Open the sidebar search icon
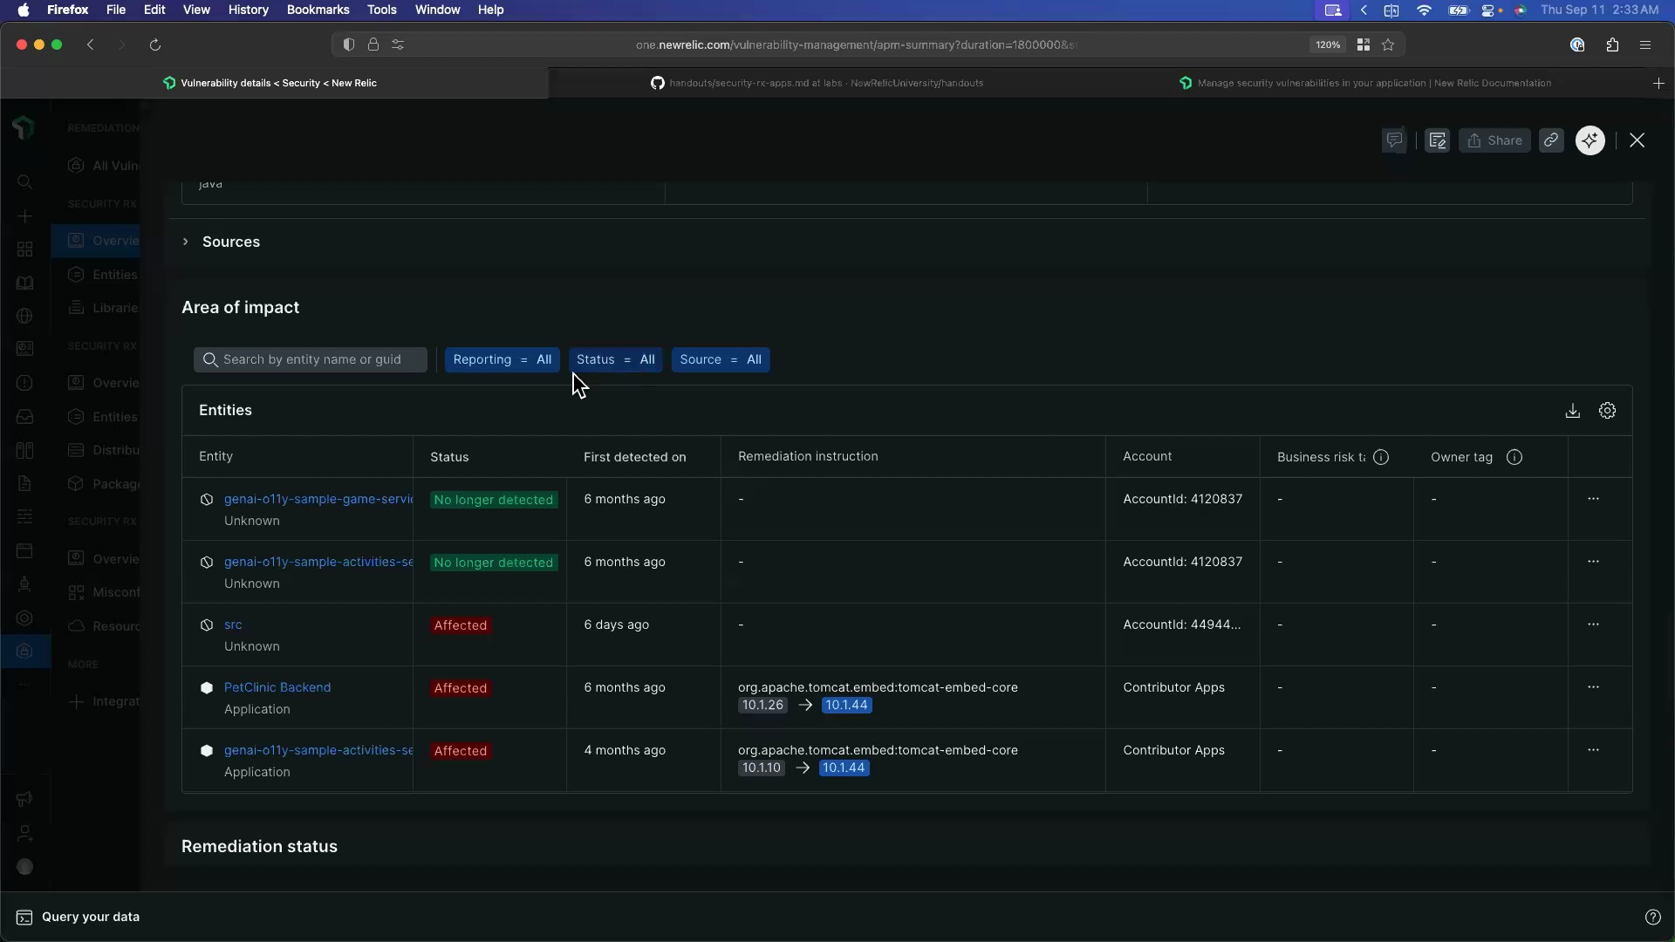The image size is (1675, 942). pos(24,182)
